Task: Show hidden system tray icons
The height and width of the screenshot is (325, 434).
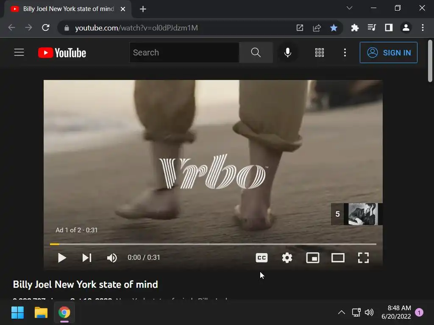Action: pyautogui.click(x=342, y=312)
